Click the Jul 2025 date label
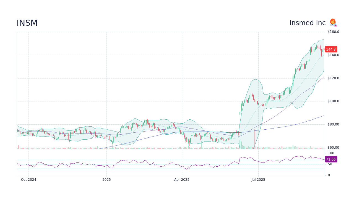 [x=259, y=179]
